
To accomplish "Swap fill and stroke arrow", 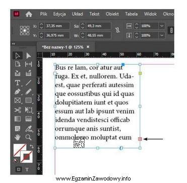I will [x=32, y=147].
